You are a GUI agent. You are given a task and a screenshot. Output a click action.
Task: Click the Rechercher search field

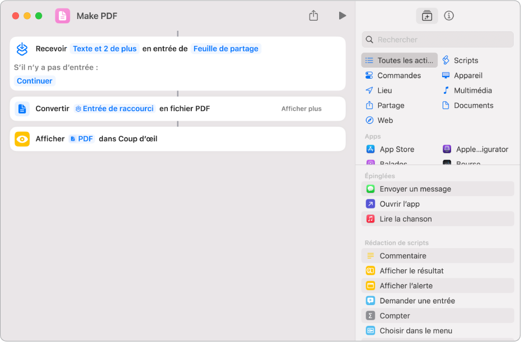tap(438, 40)
